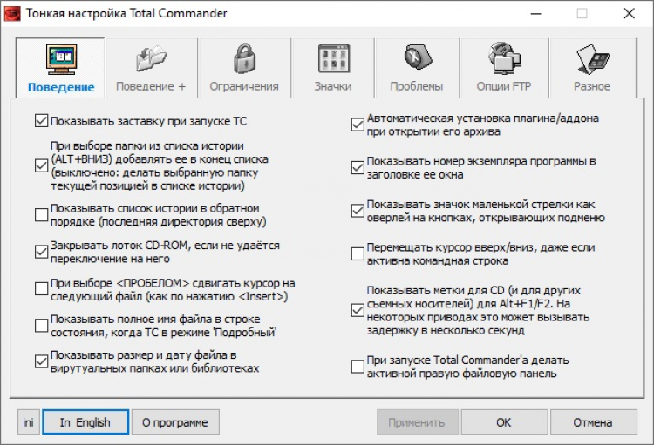Switch to the Ограничения tab label
The height and width of the screenshot is (445, 654).
244,86
